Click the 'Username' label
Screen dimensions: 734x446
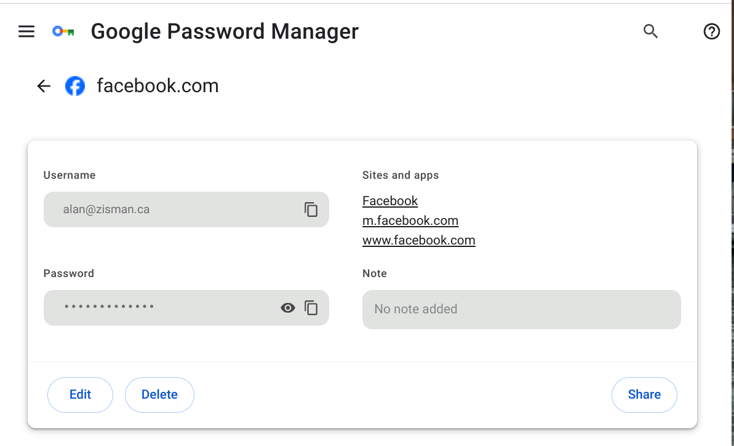point(70,175)
